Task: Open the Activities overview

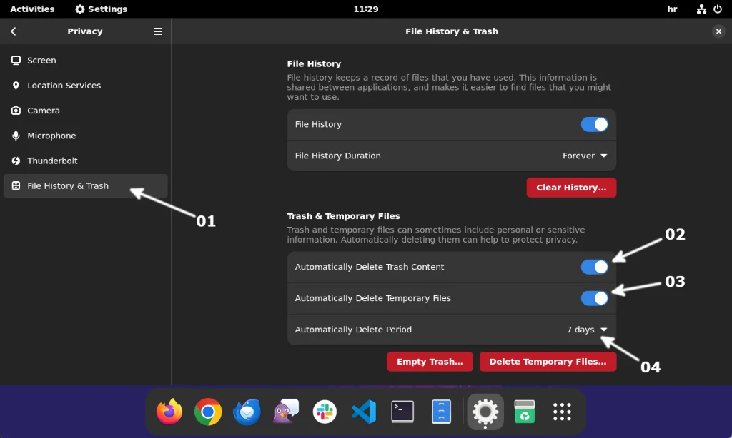Action: pos(32,9)
